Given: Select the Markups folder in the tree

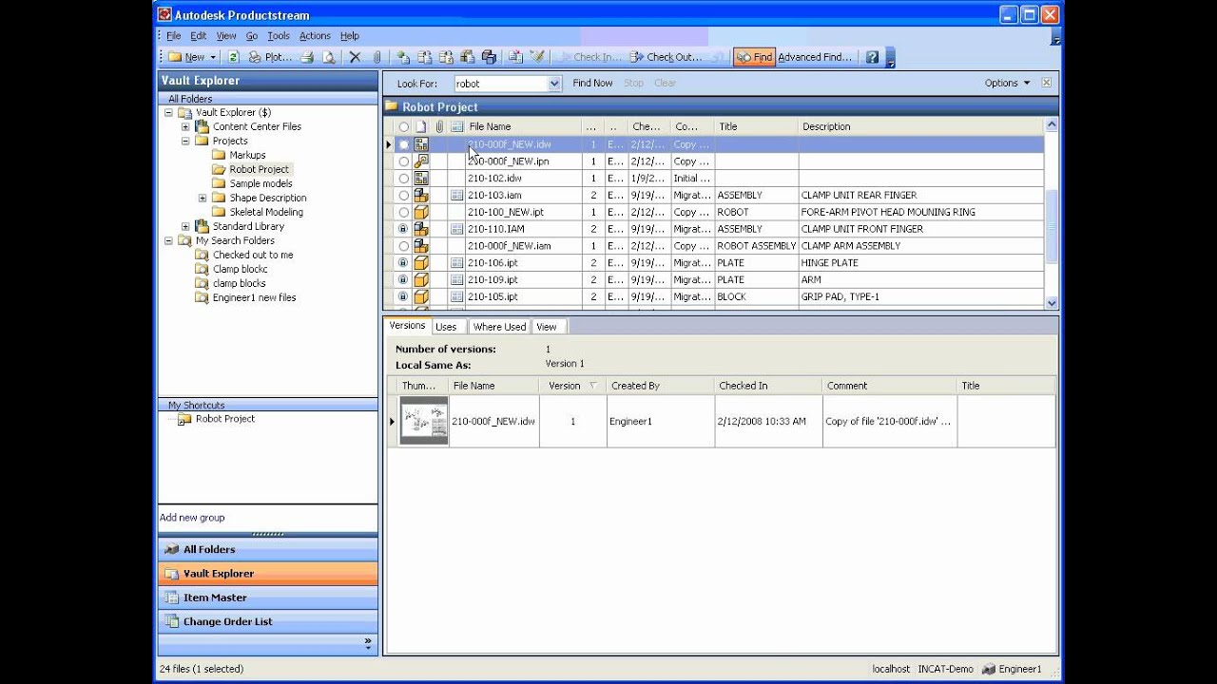Looking at the screenshot, I should coord(247,155).
